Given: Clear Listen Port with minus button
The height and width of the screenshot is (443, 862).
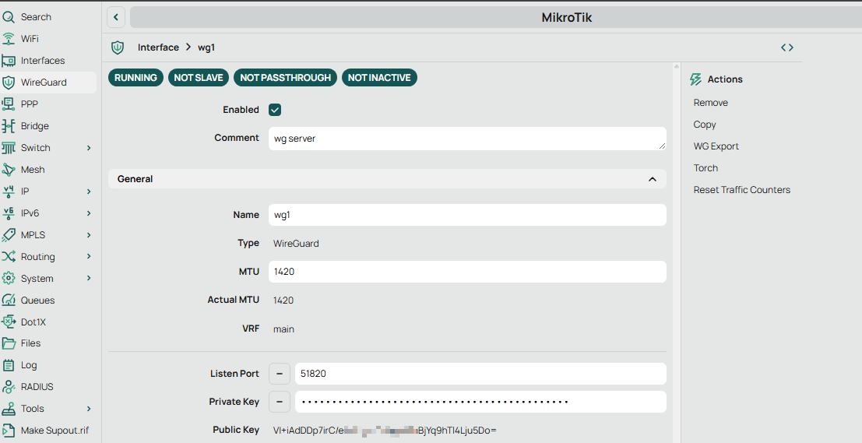Looking at the screenshot, I should point(280,374).
